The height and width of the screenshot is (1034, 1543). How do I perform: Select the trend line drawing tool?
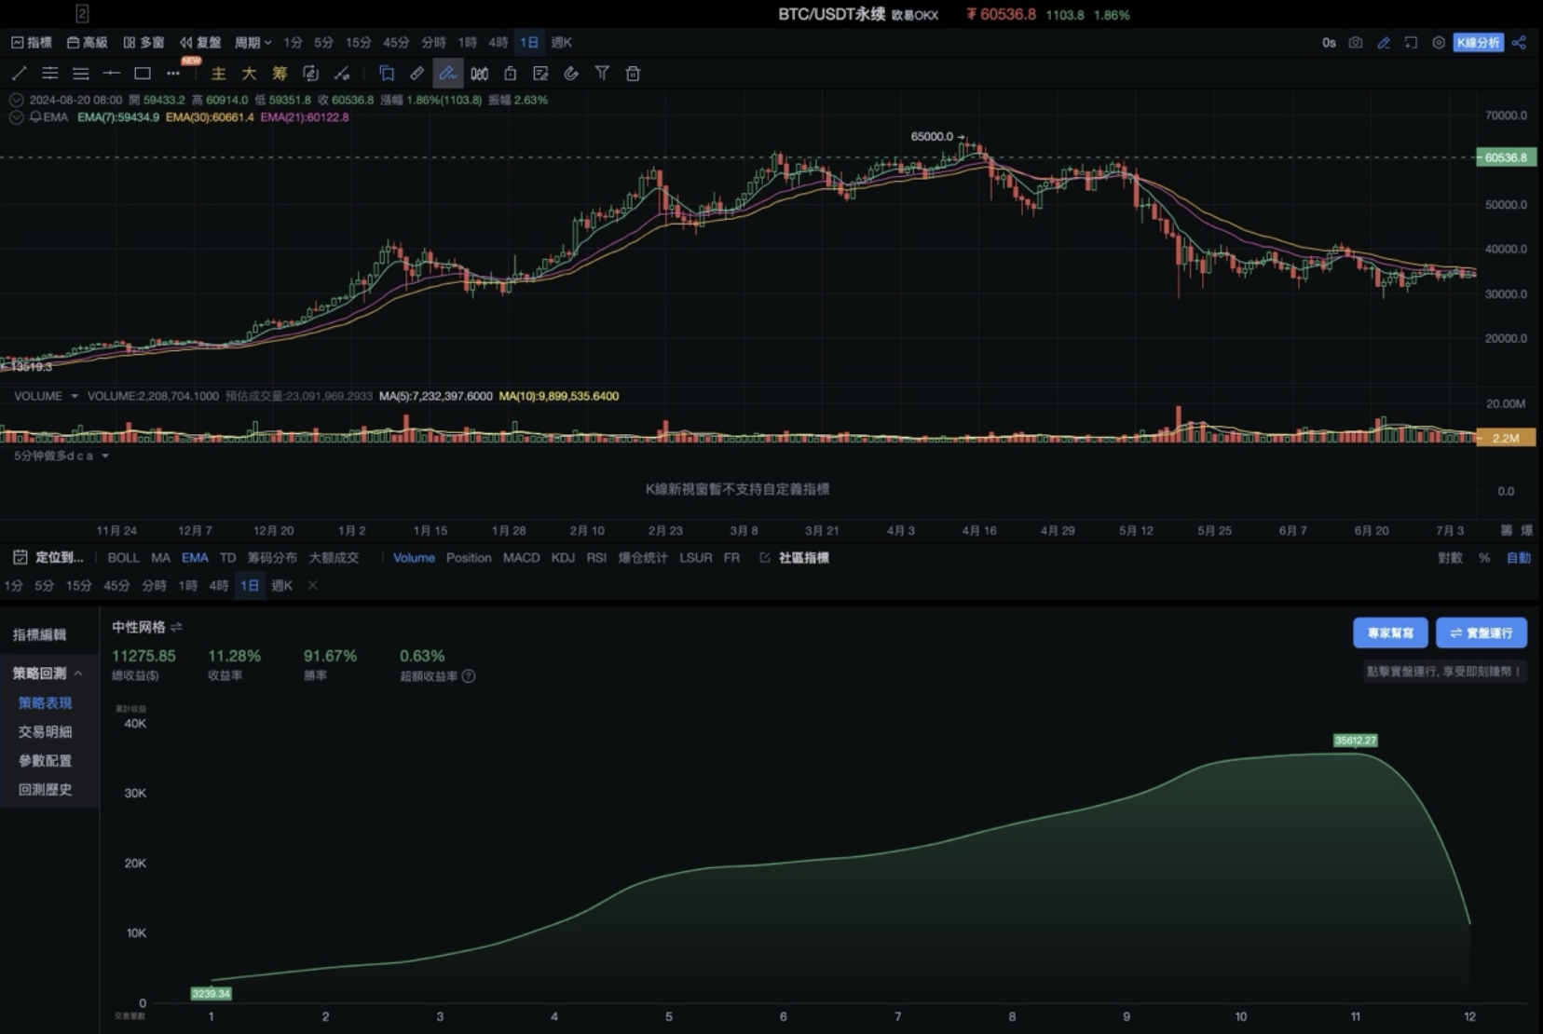(19, 74)
